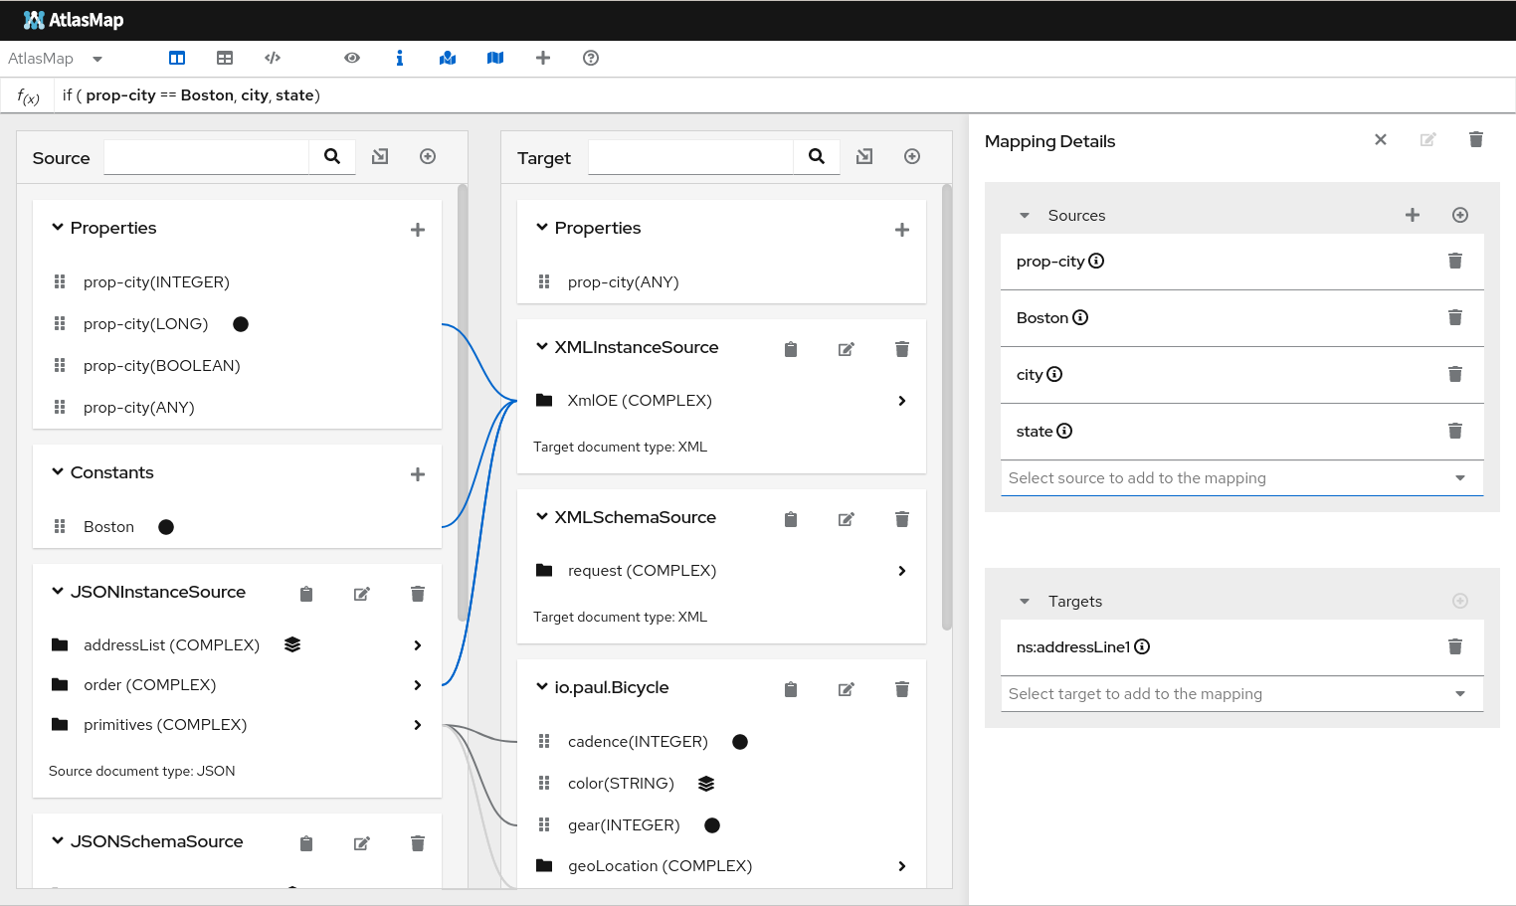Show JSONInstanceSource parameters clipboard icon
Image resolution: width=1516 pixels, height=906 pixels.
[306, 594]
